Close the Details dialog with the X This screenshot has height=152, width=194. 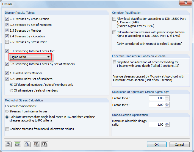[185, 3]
